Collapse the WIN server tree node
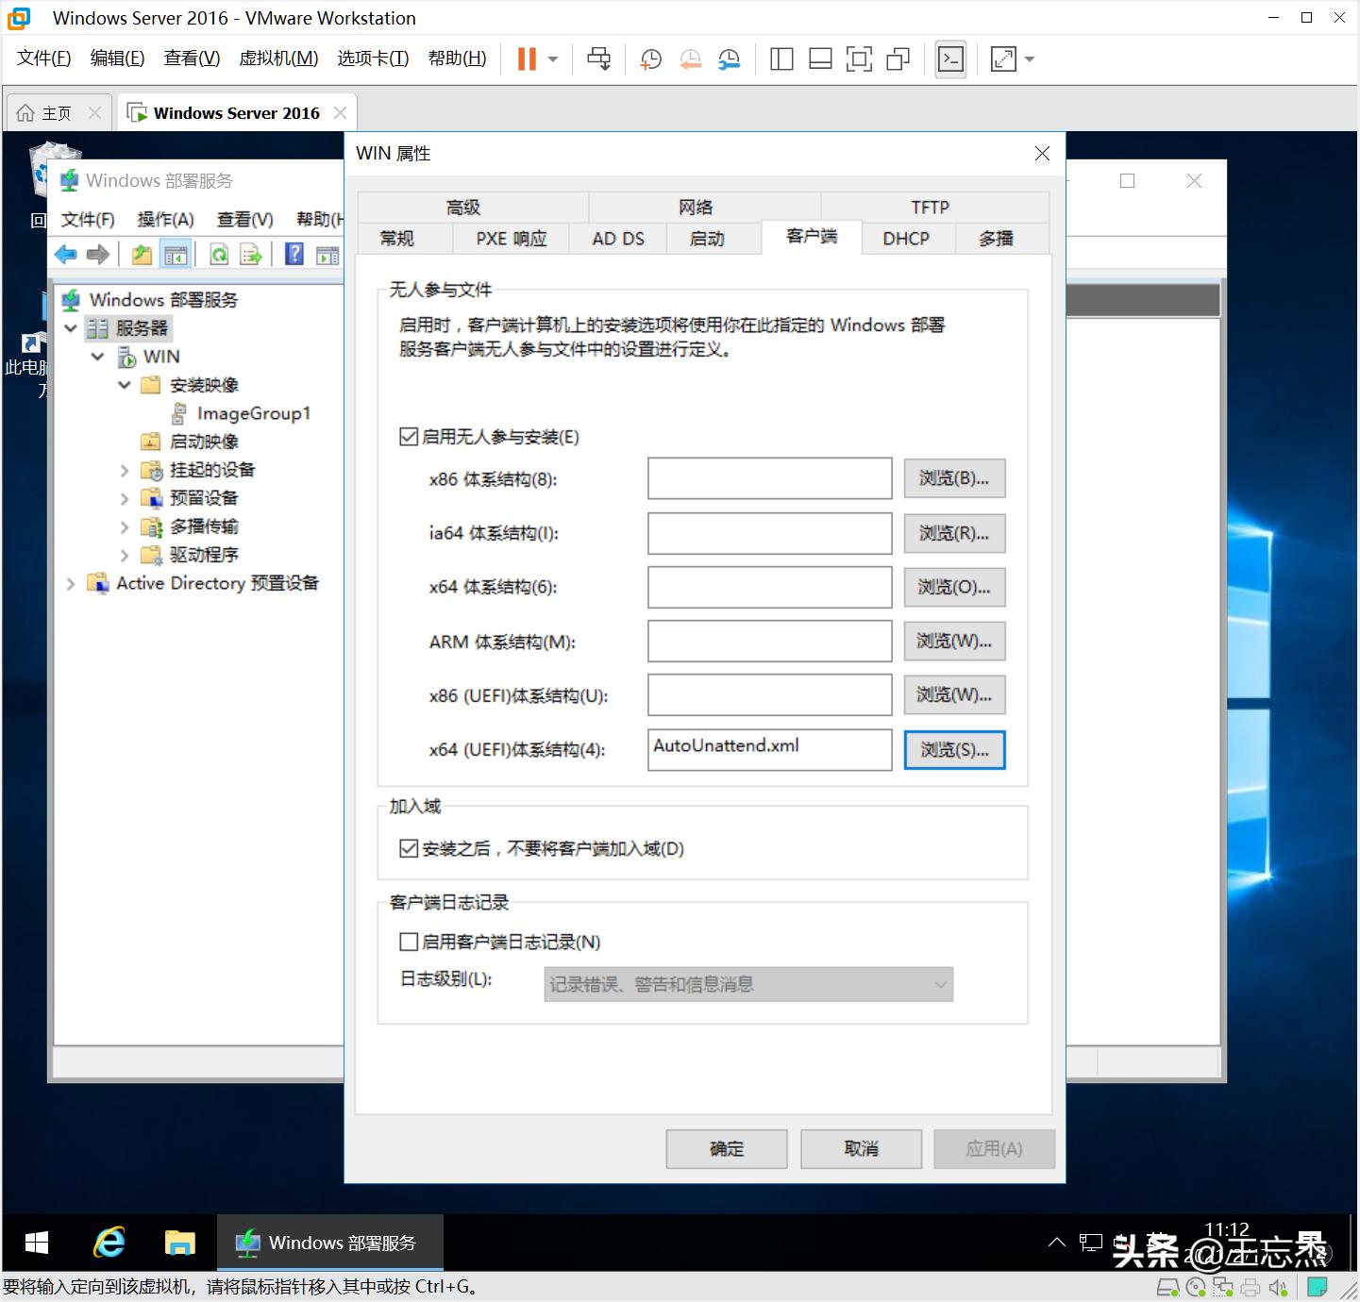Viewport: 1360px width, 1302px height. click(x=98, y=357)
